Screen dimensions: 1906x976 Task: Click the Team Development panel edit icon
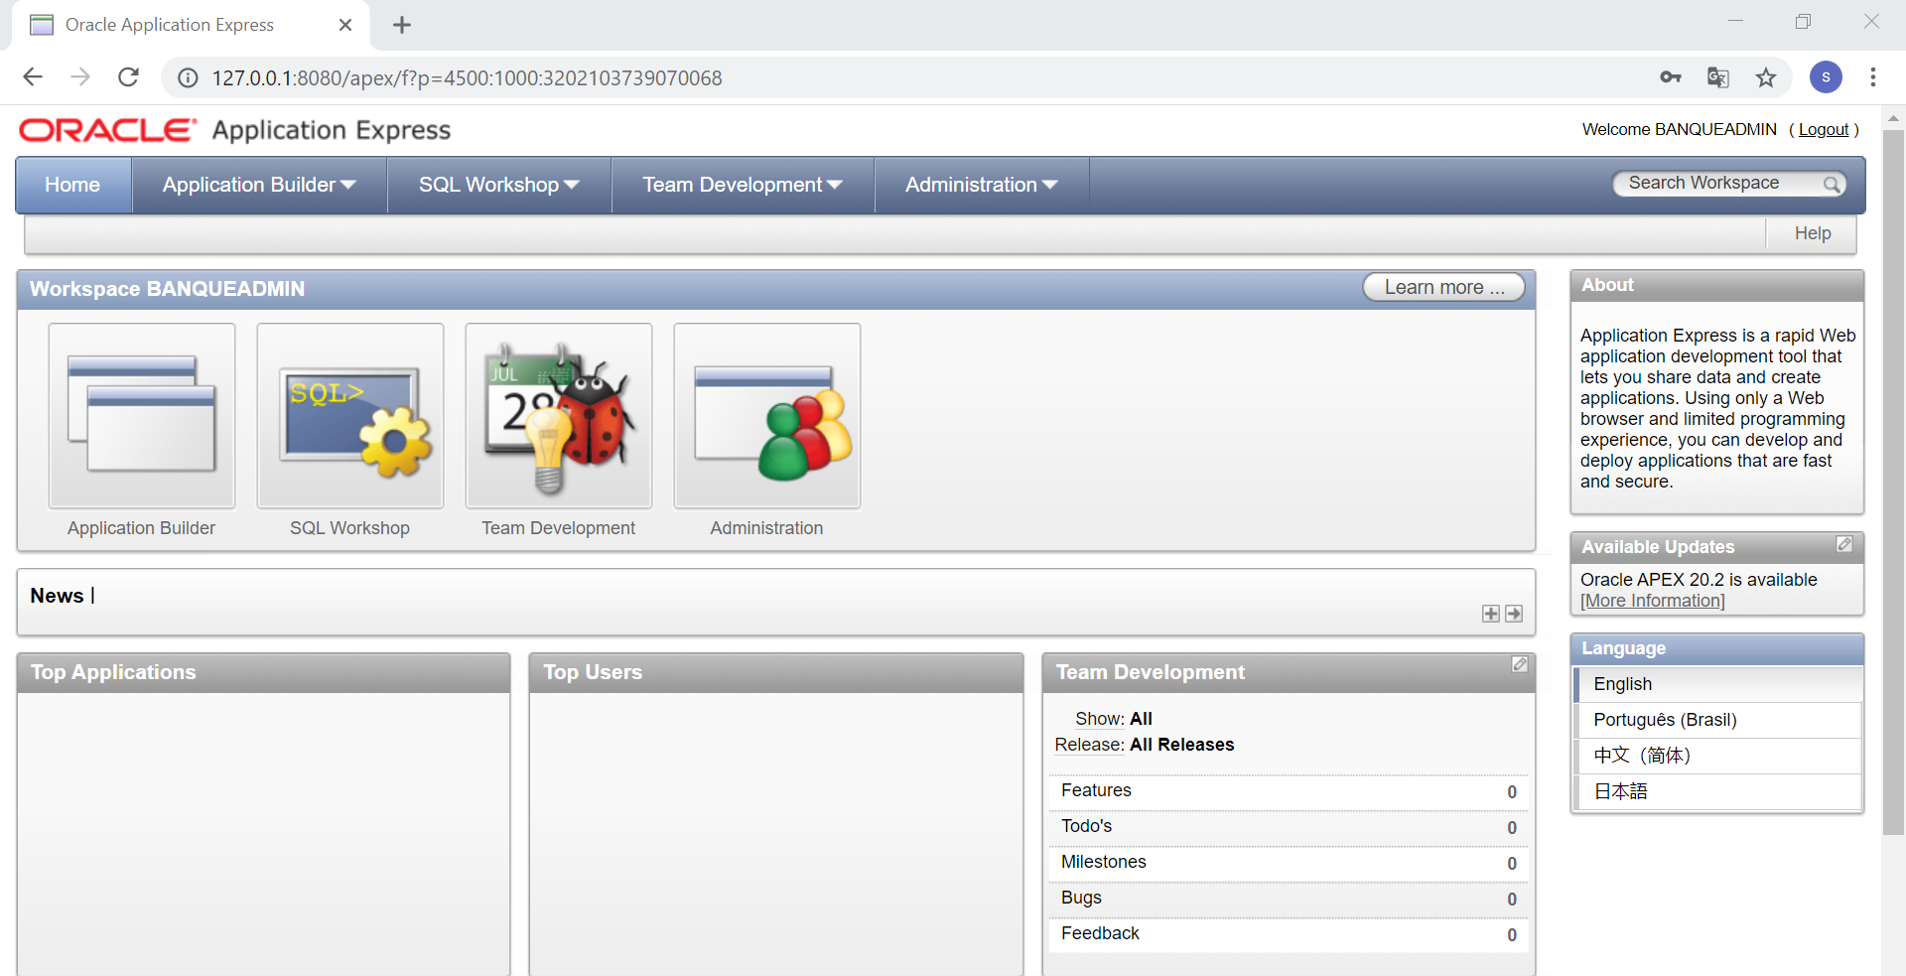[x=1520, y=664]
